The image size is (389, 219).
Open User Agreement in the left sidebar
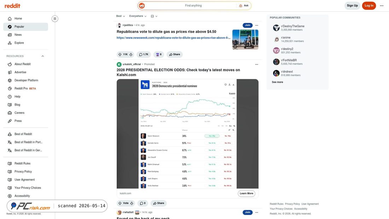tap(25, 180)
